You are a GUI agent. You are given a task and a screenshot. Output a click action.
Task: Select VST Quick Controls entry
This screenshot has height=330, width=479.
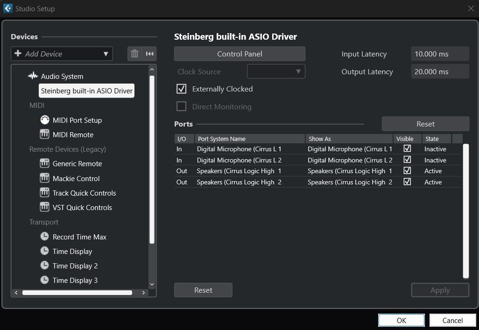[82, 207]
